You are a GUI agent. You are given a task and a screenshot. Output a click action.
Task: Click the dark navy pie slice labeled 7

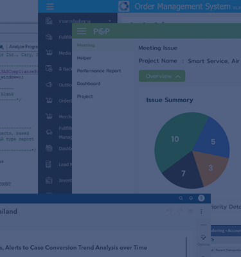click(183, 173)
